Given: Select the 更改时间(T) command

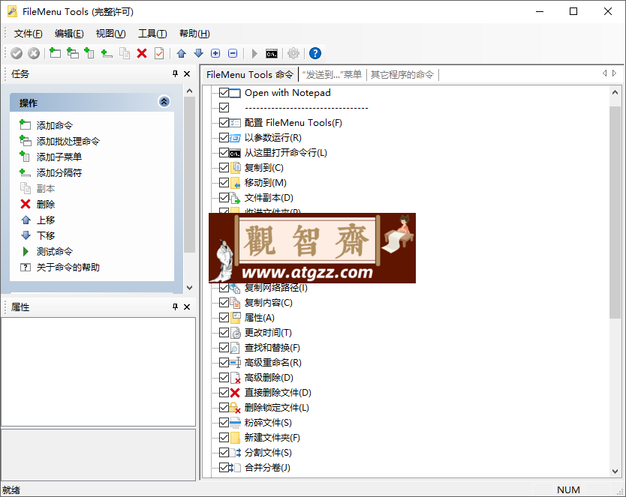Looking at the screenshot, I should 268,333.
